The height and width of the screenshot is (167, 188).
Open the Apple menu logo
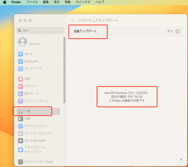[5, 2]
